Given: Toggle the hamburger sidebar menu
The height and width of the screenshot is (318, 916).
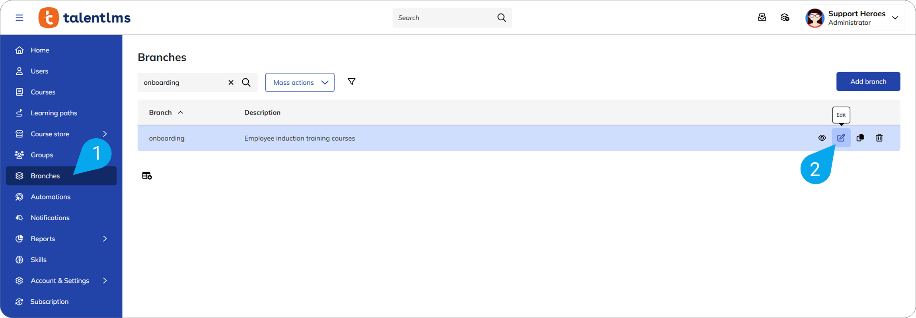Looking at the screenshot, I should [x=19, y=18].
